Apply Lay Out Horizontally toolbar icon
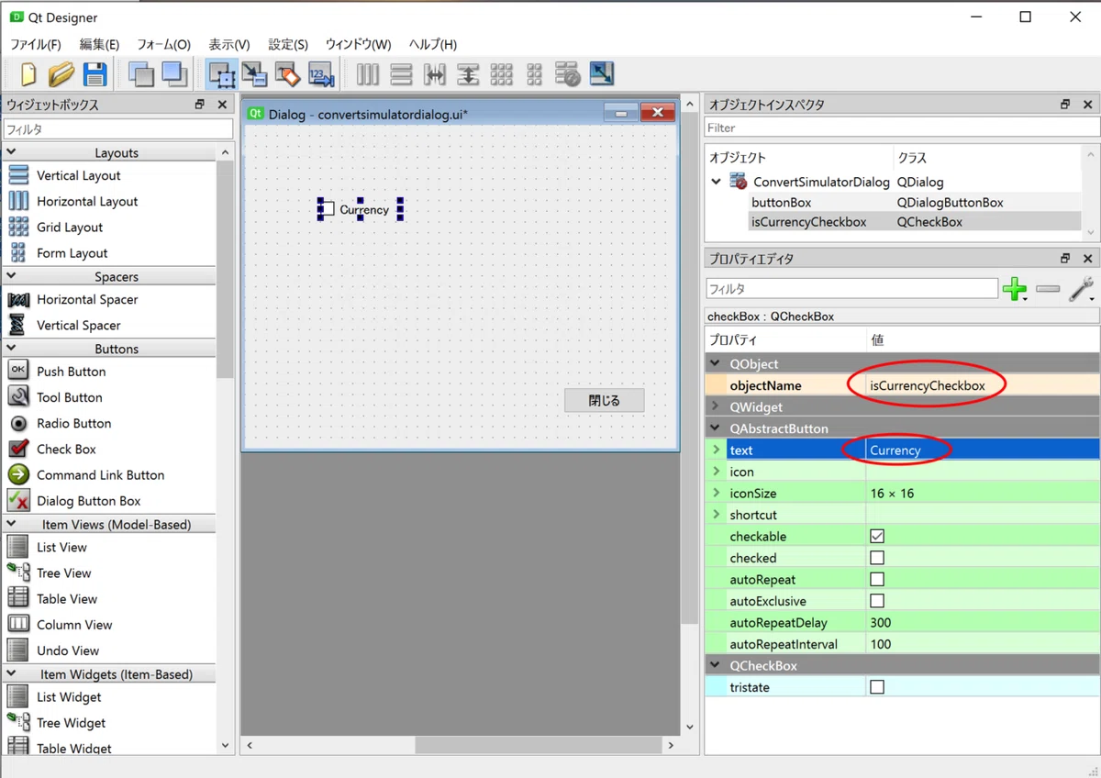This screenshot has width=1101, height=778. [368, 74]
